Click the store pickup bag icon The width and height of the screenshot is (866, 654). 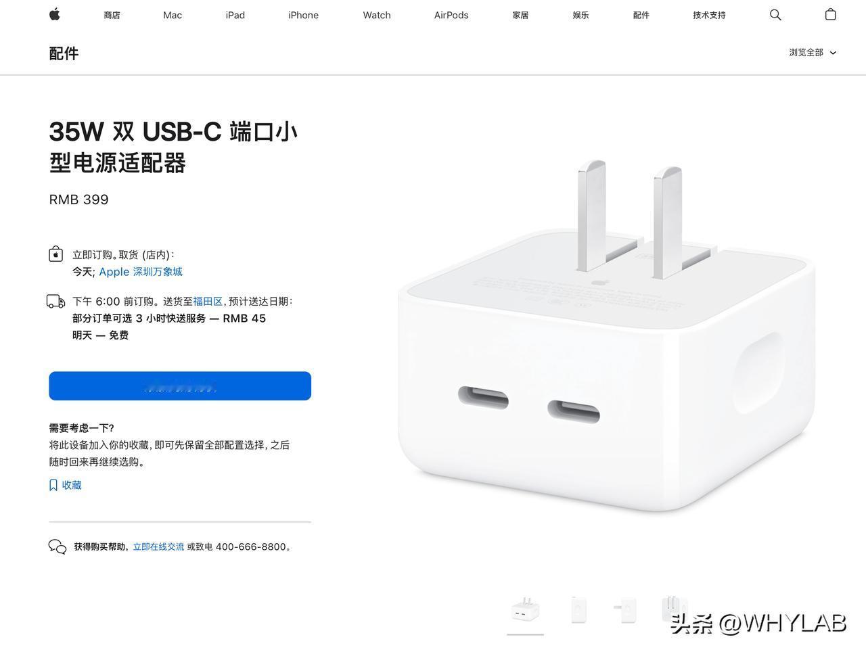point(56,254)
